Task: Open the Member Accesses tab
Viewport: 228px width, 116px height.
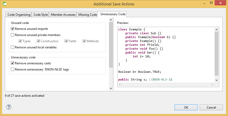Action: coord(63,15)
